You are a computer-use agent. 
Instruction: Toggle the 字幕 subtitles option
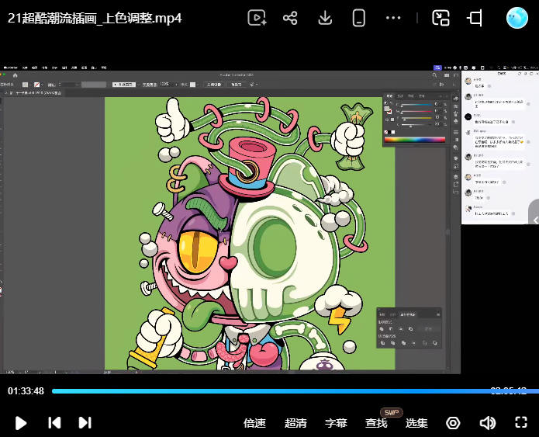[336, 423]
